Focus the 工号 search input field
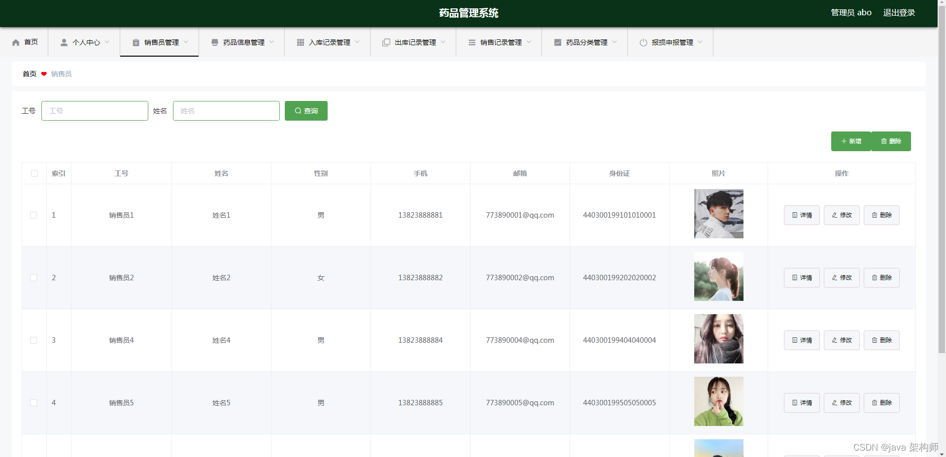Screen dimensions: 946x457 95,111
